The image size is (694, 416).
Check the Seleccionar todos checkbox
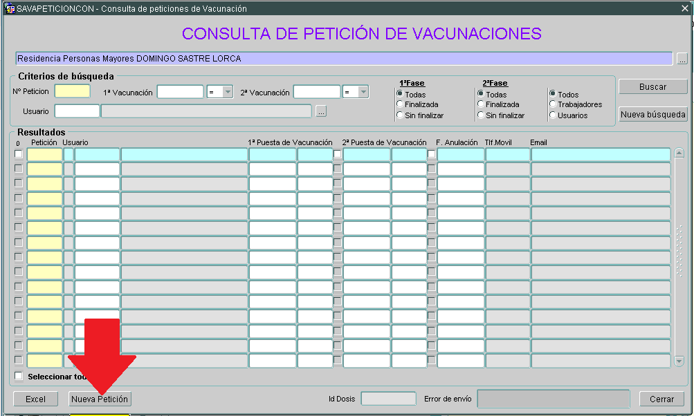[x=19, y=377]
